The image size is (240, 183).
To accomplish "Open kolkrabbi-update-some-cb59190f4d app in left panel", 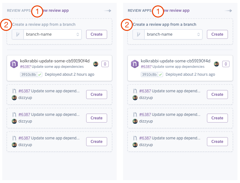I will [55, 61].
